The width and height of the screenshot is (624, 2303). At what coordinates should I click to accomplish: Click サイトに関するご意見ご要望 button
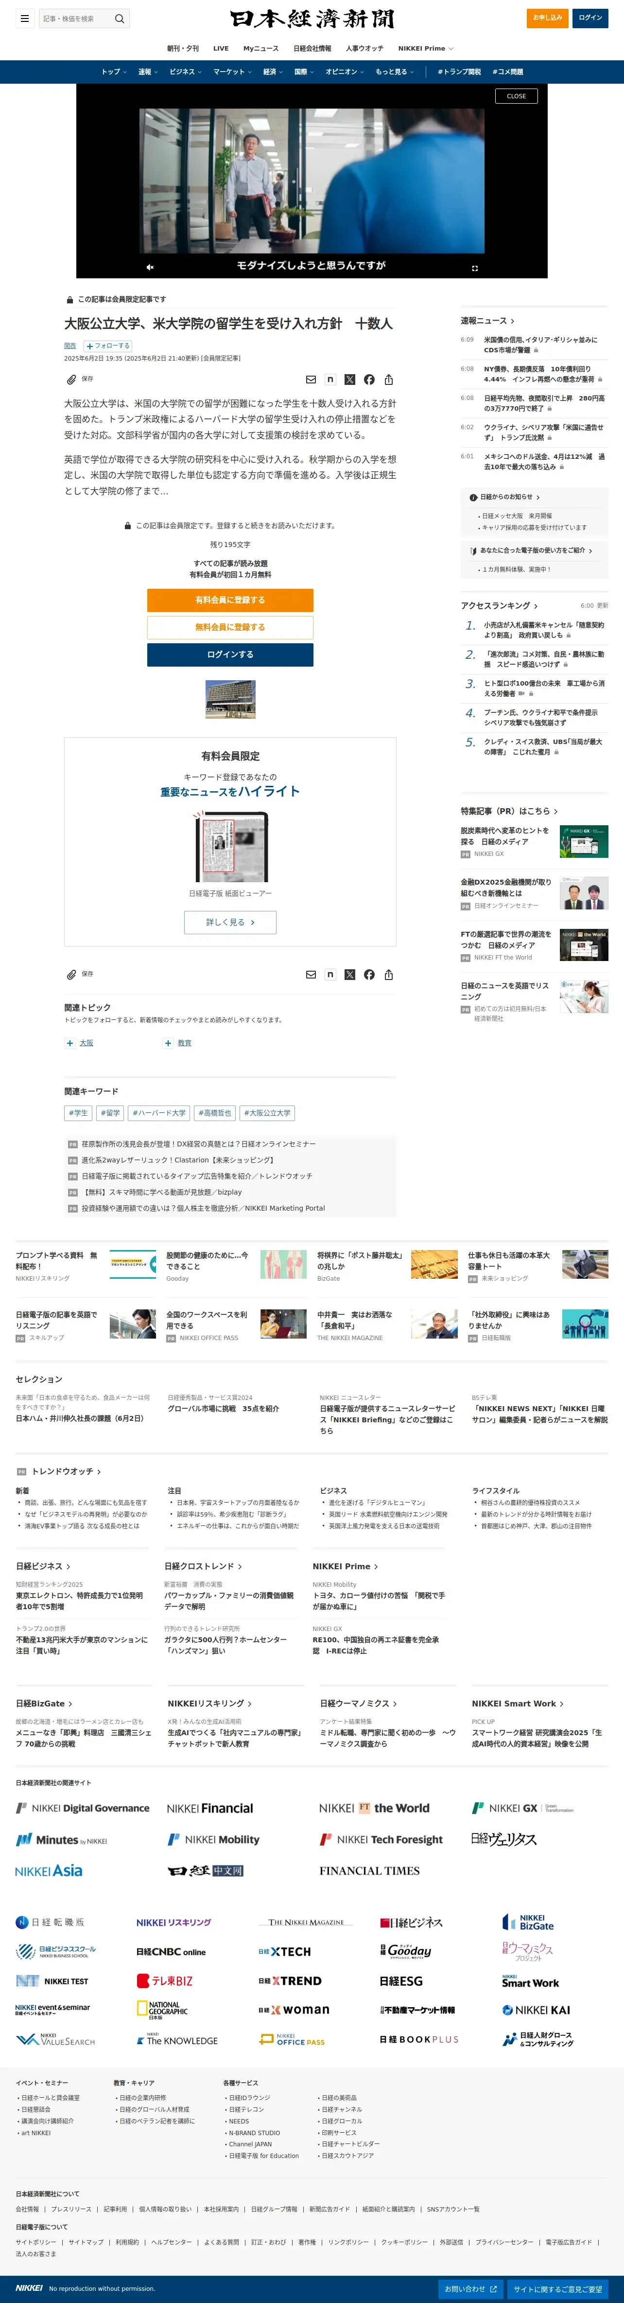pos(558,2289)
